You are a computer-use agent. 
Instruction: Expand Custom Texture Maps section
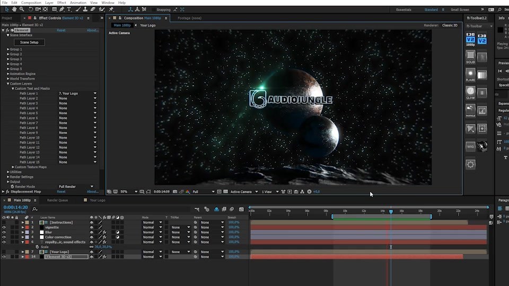pyautogui.click(x=13, y=167)
